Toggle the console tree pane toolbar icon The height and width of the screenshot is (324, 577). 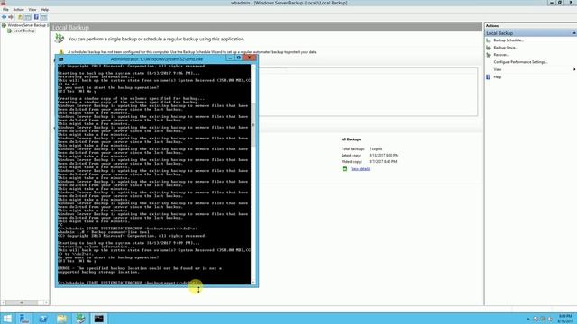coord(28,17)
